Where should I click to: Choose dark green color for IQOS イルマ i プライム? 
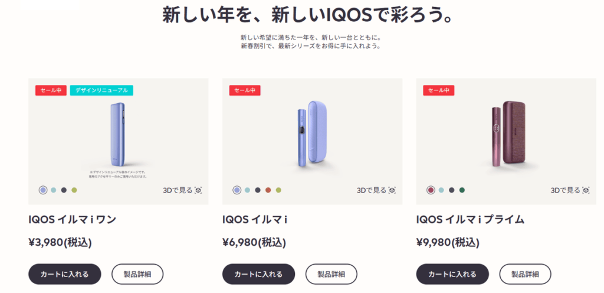pos(462,190)
